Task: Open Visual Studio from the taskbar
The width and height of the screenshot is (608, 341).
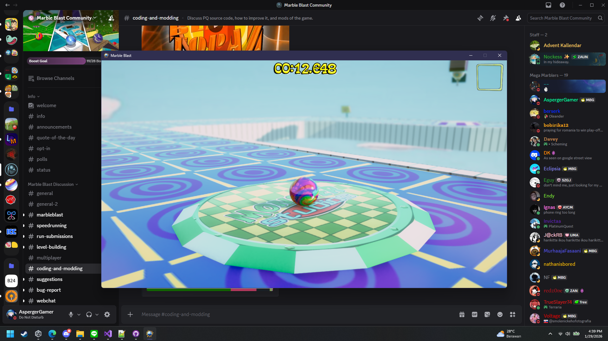Action: [108, 334]
